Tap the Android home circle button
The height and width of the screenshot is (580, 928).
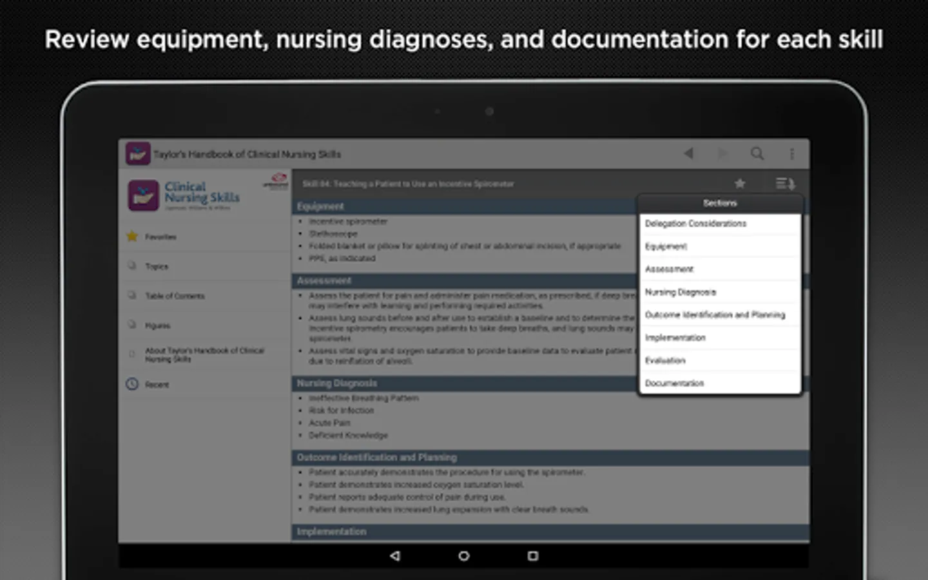pyautogui.click(x=464, y=556)
